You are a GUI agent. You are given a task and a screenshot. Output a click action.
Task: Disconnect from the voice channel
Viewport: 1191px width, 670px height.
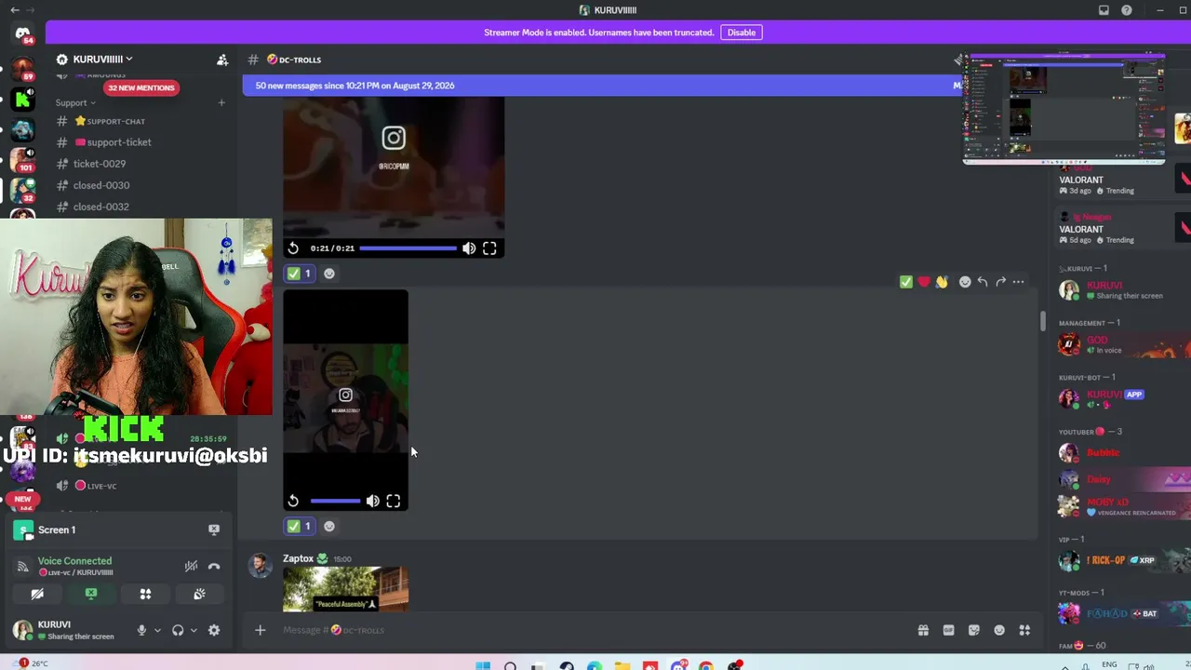click(214, 566)
